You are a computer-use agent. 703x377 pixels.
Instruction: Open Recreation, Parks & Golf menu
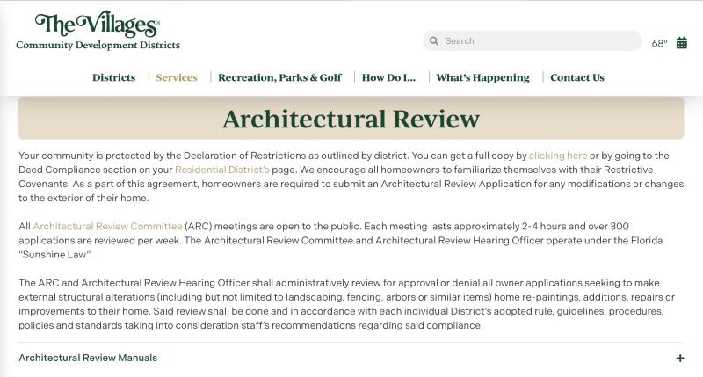279,77
